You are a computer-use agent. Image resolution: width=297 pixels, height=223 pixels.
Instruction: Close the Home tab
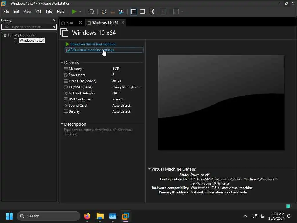[x=80, y=23]
